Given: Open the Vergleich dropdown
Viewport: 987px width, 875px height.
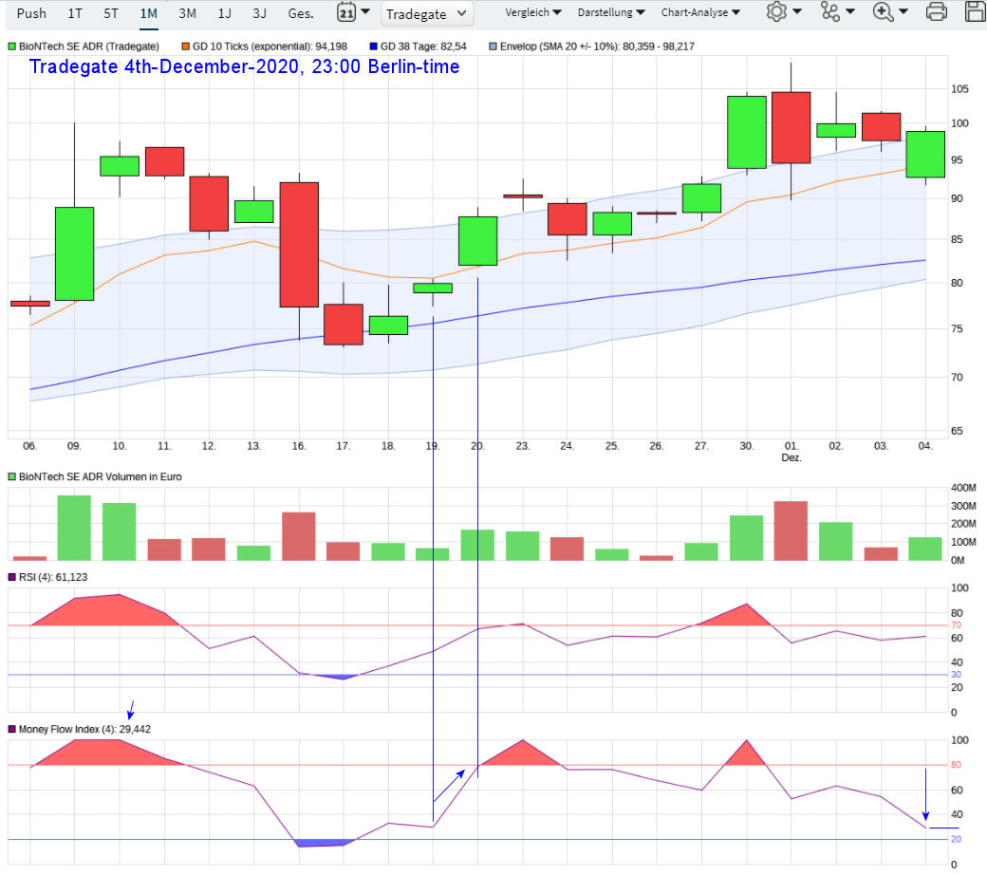Looking at the screenshot, I should click(532, 12).
